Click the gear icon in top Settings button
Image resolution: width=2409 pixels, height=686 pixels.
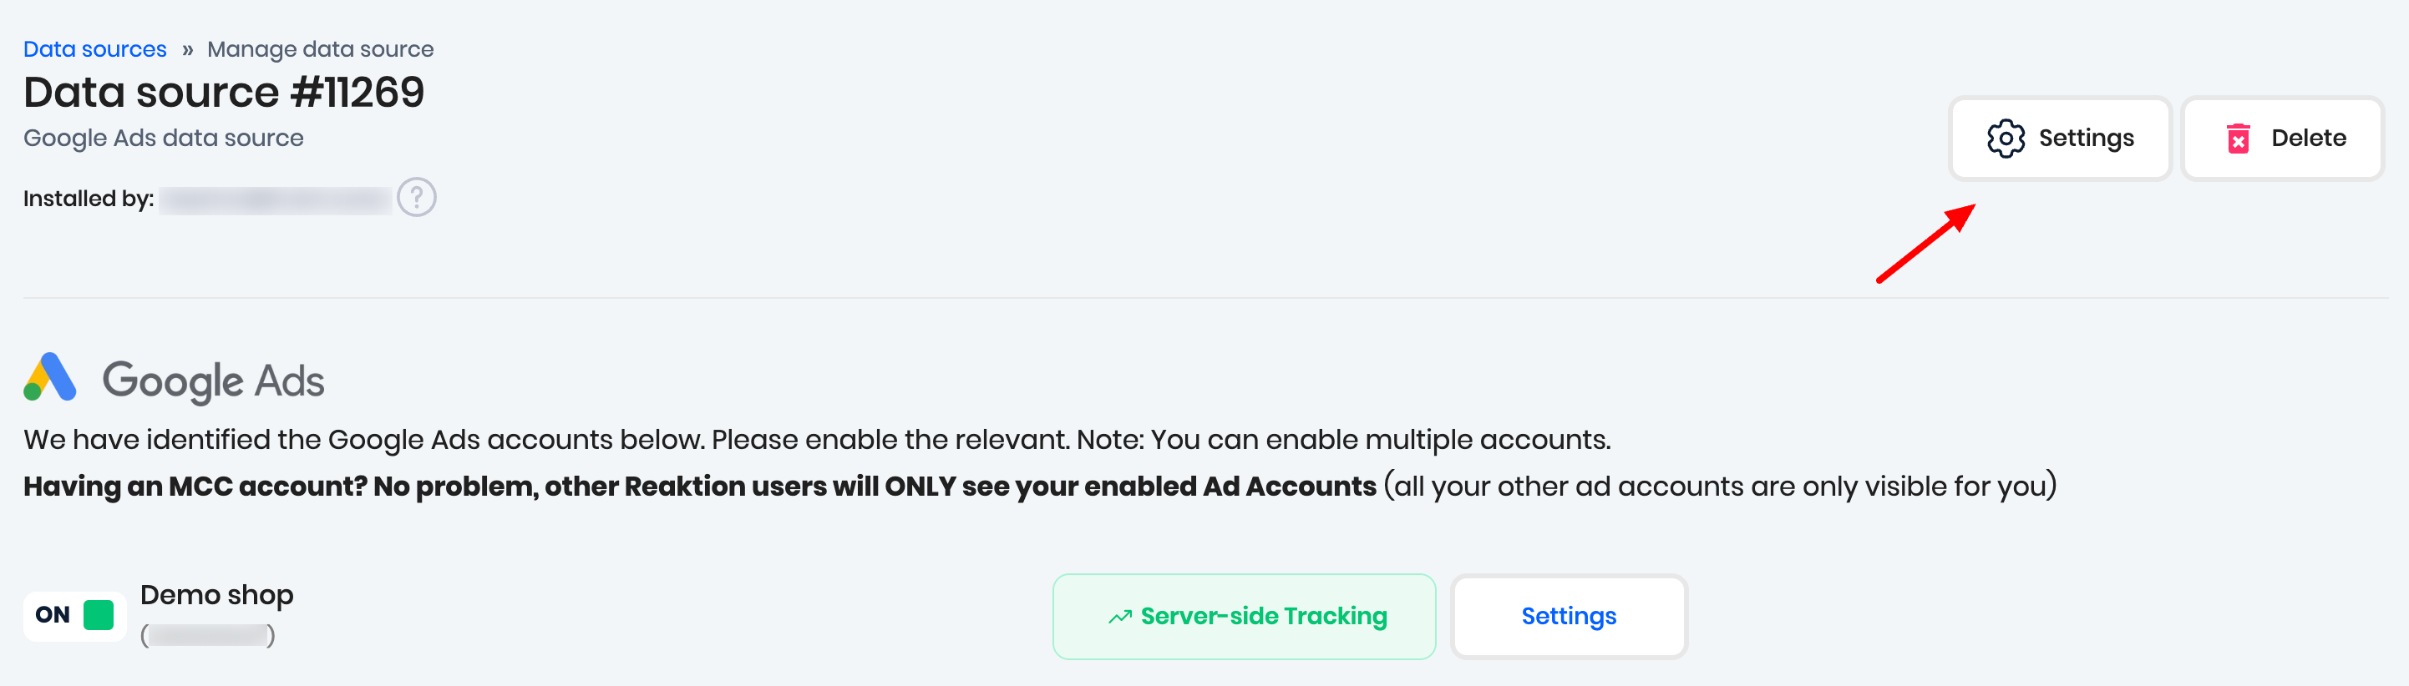click(2005, 139)
